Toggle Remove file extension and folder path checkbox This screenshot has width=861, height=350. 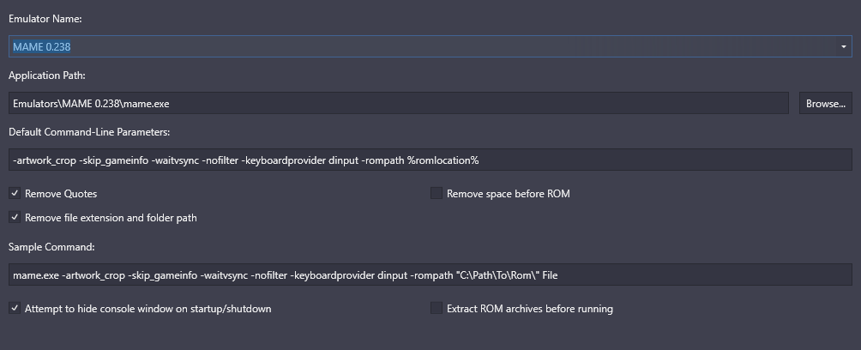[x=15, y=218]
